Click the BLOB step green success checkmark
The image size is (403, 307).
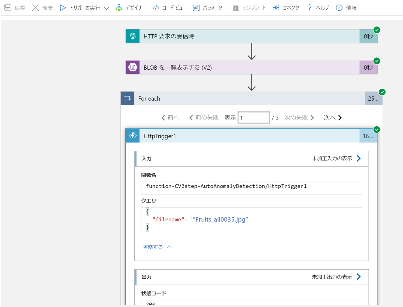pyautogui.click(x=377, y=61)
